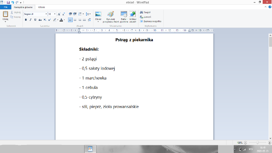Image resolution: width=272 pixels, height=153 pixels.
Task: Insert Data i godzina
Action: 124,17
